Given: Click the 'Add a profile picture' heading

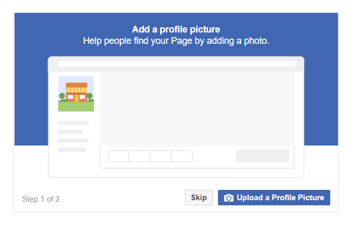Looking at the screenshot, I should click(176, 29).
